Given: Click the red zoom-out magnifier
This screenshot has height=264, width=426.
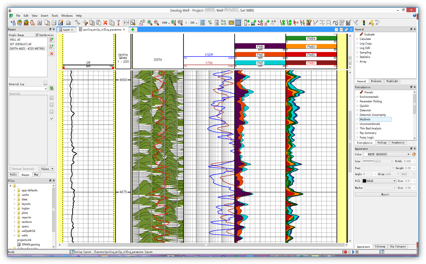Looking at the screenshot, I should click(x=156, y=23).
